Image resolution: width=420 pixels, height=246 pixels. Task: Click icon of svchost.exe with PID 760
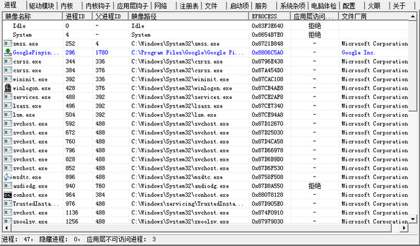[x=8, y=141]
